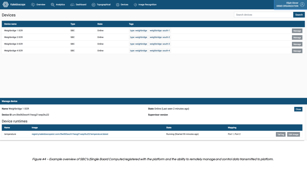The height and width of the screenshot is (172, 307).
Task: Click the Kaleidoscope brand name
Action: [18, 4]
